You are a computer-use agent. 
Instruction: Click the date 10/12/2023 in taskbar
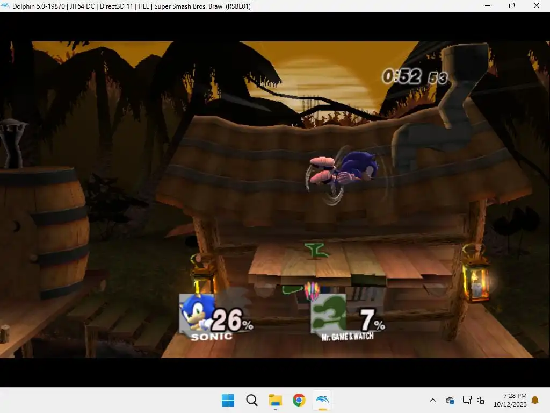(x=510, y=404)
